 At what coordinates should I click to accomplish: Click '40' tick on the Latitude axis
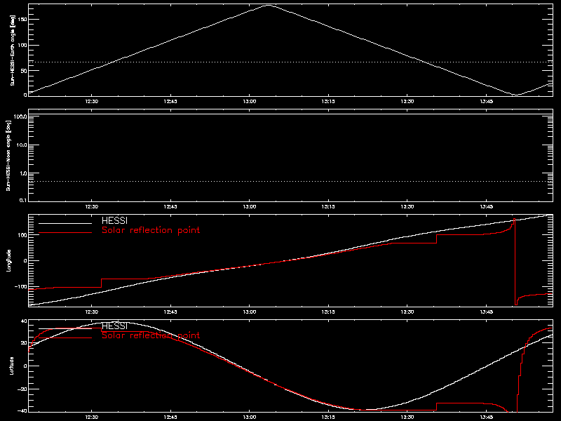point(24,321)
